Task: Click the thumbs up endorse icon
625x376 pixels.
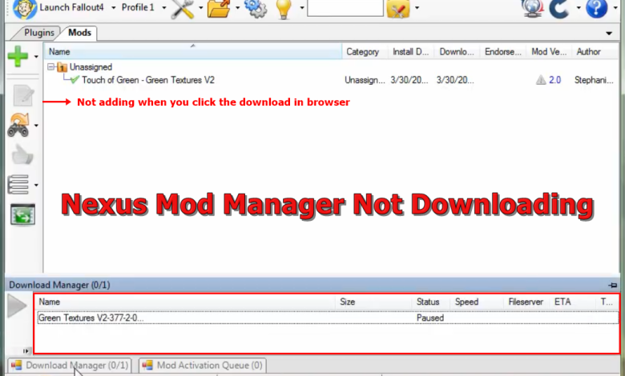Action: [x=22, y=154]
